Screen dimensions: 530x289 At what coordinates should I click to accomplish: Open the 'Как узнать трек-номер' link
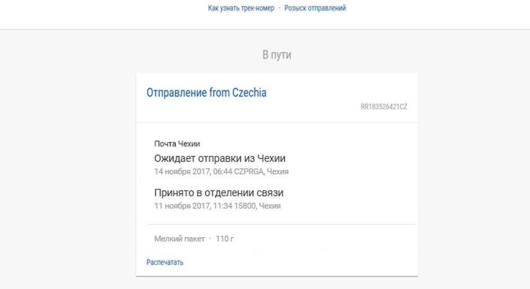241,8
